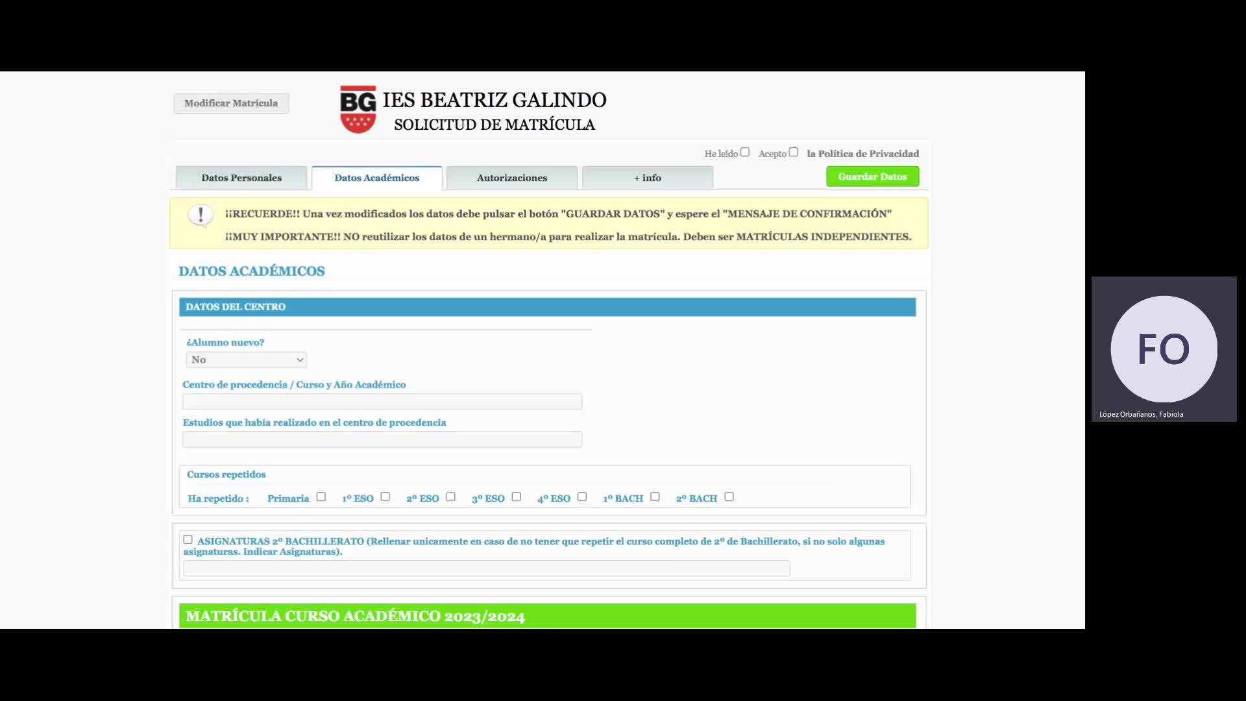Click the Modificar Matrícula button

230,103
